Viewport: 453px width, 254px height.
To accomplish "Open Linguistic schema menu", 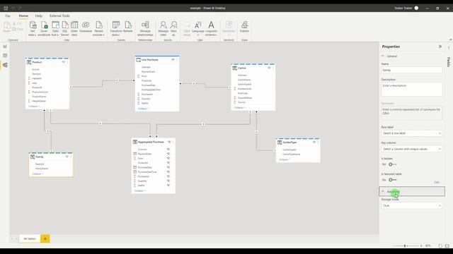I will point(211,29).
